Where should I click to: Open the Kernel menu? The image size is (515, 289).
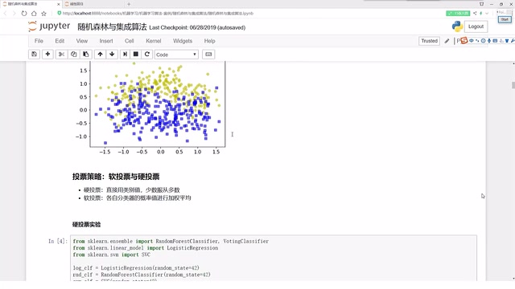(154, 41)
